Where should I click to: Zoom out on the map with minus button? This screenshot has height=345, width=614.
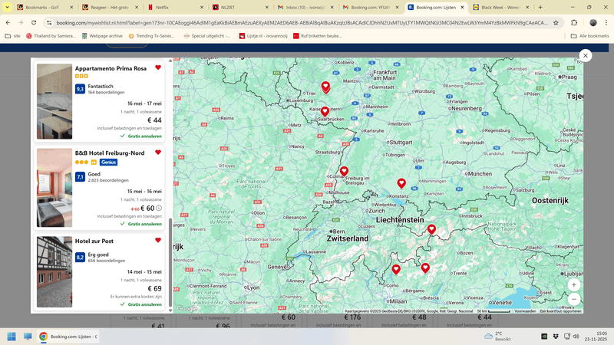tap(573, 299)
